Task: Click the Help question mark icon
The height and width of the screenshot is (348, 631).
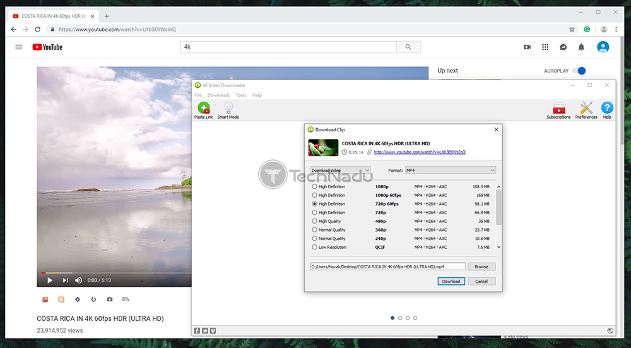Action: (607, 108)
